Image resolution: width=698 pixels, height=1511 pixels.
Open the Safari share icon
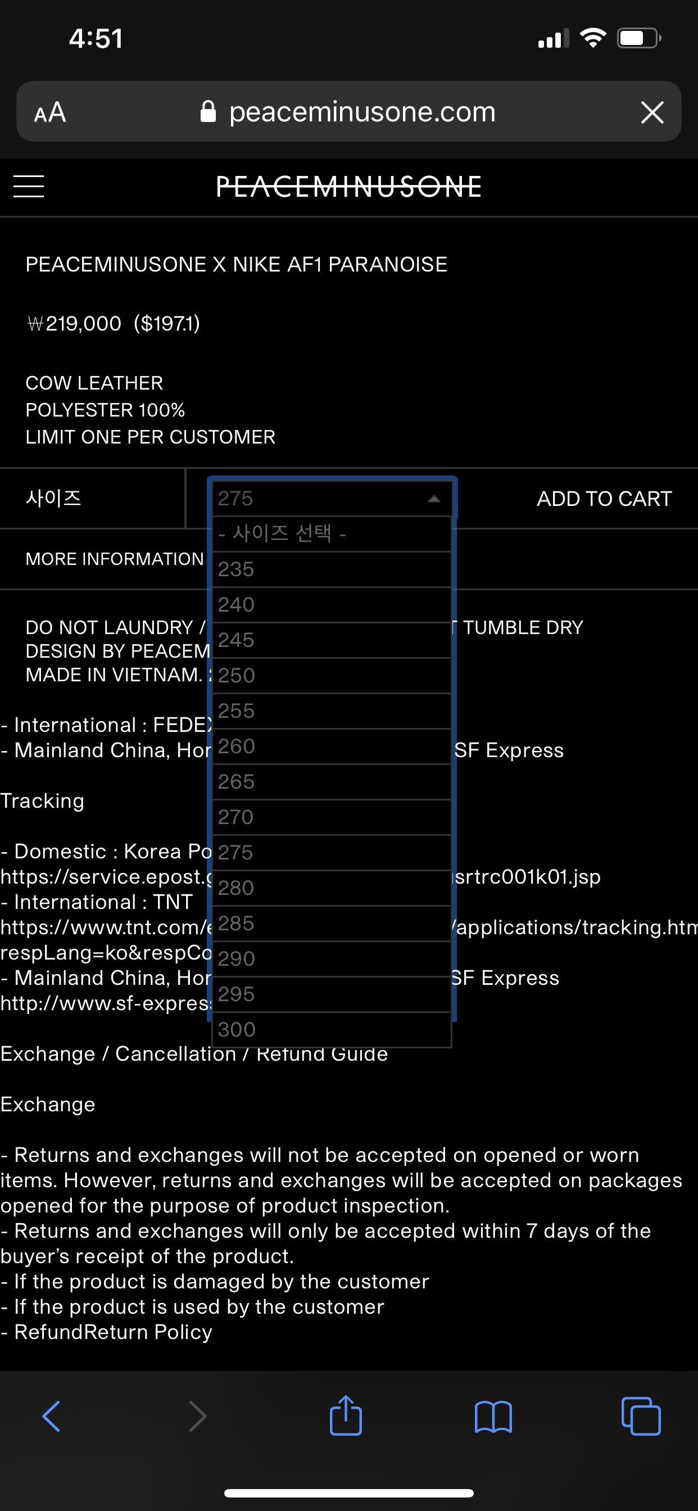346,1415
